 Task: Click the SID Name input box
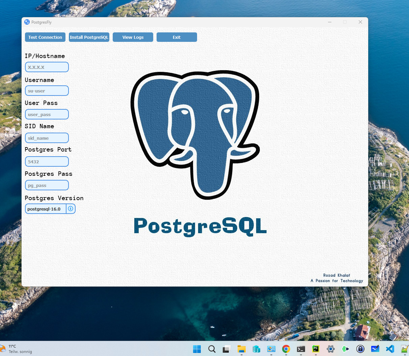pyautogui.click(x=47, y=138)
